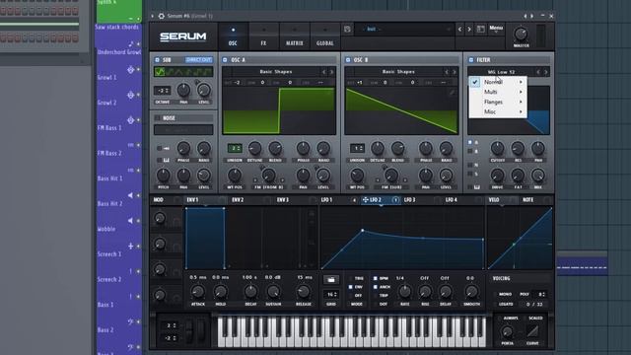Open the LFO 2 shape folder icon

[x=331, y=279]
